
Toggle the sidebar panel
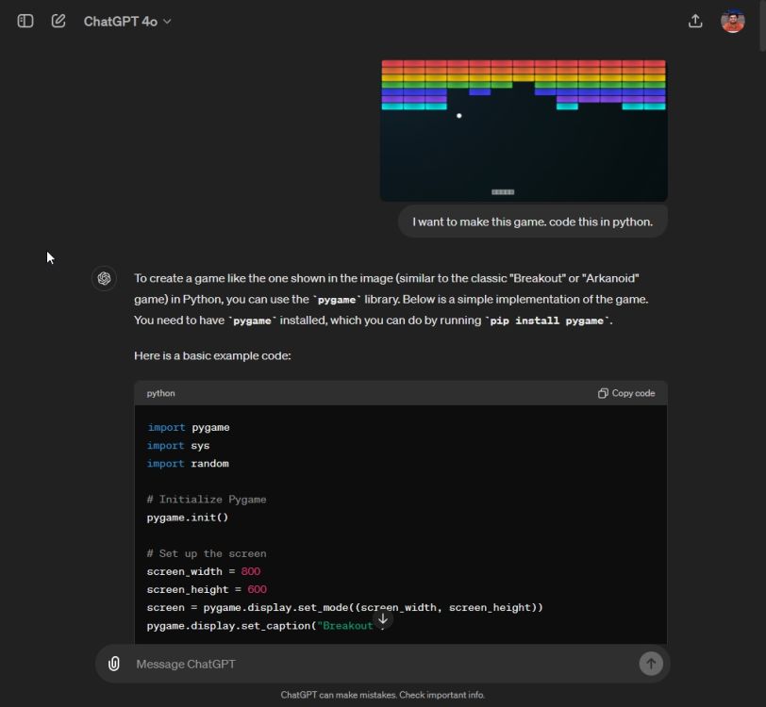pos(24,21)
